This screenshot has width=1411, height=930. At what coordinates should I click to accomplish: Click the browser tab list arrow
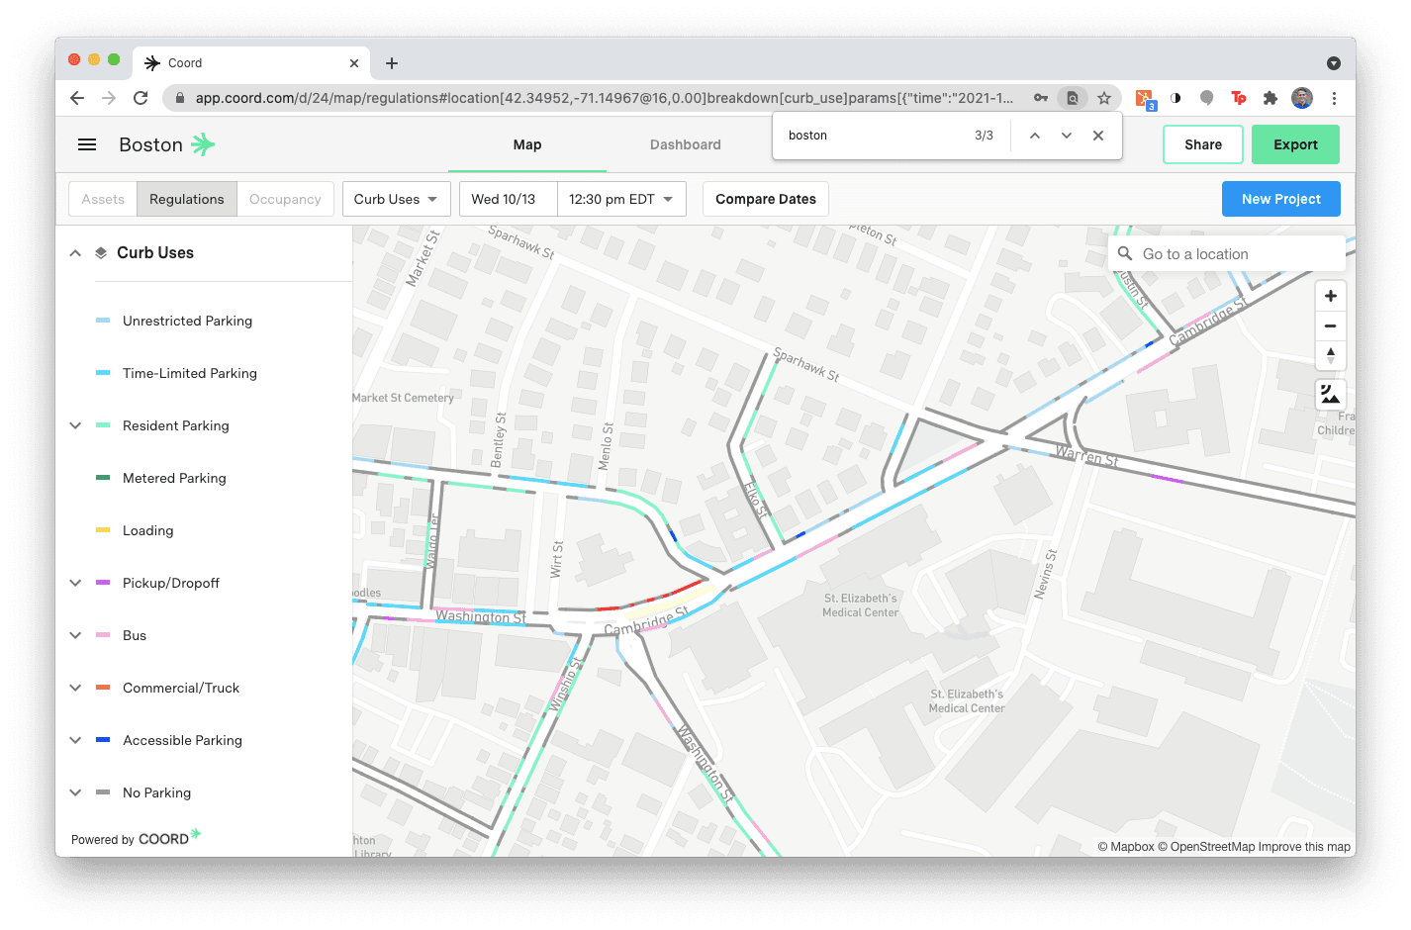(x=1334, y=63)
